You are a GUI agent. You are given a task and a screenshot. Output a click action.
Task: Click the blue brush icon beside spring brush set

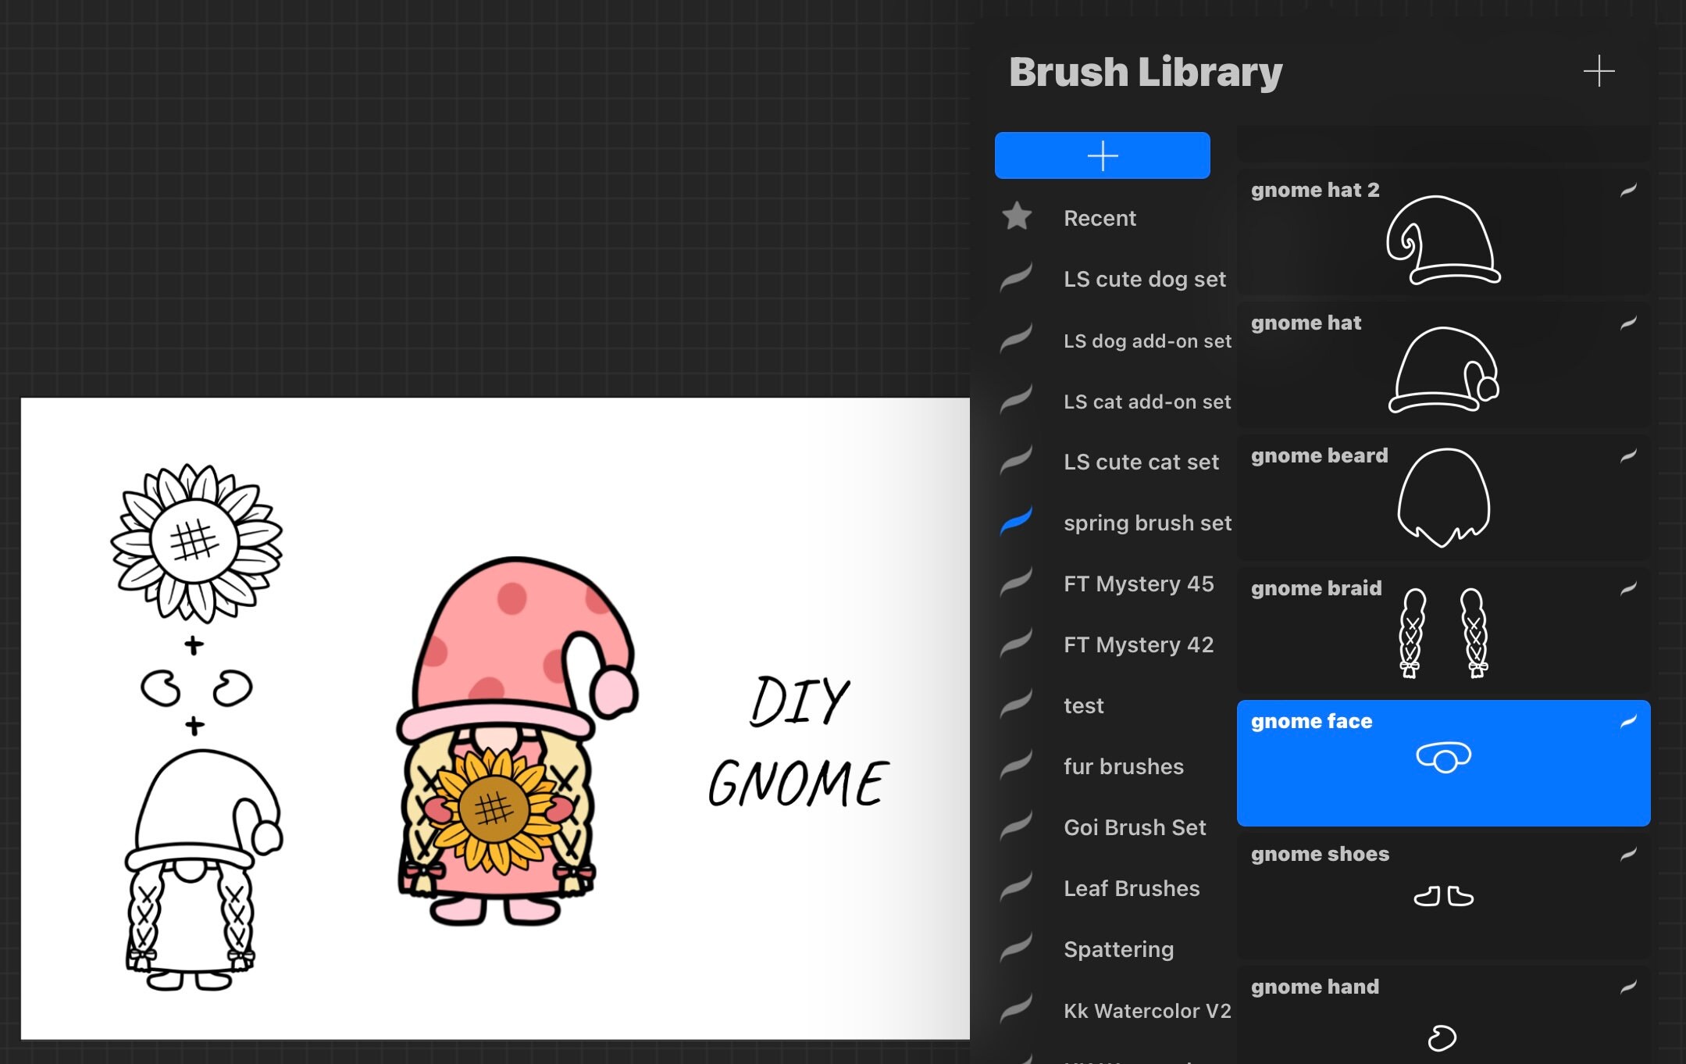tap(1017, 520)
